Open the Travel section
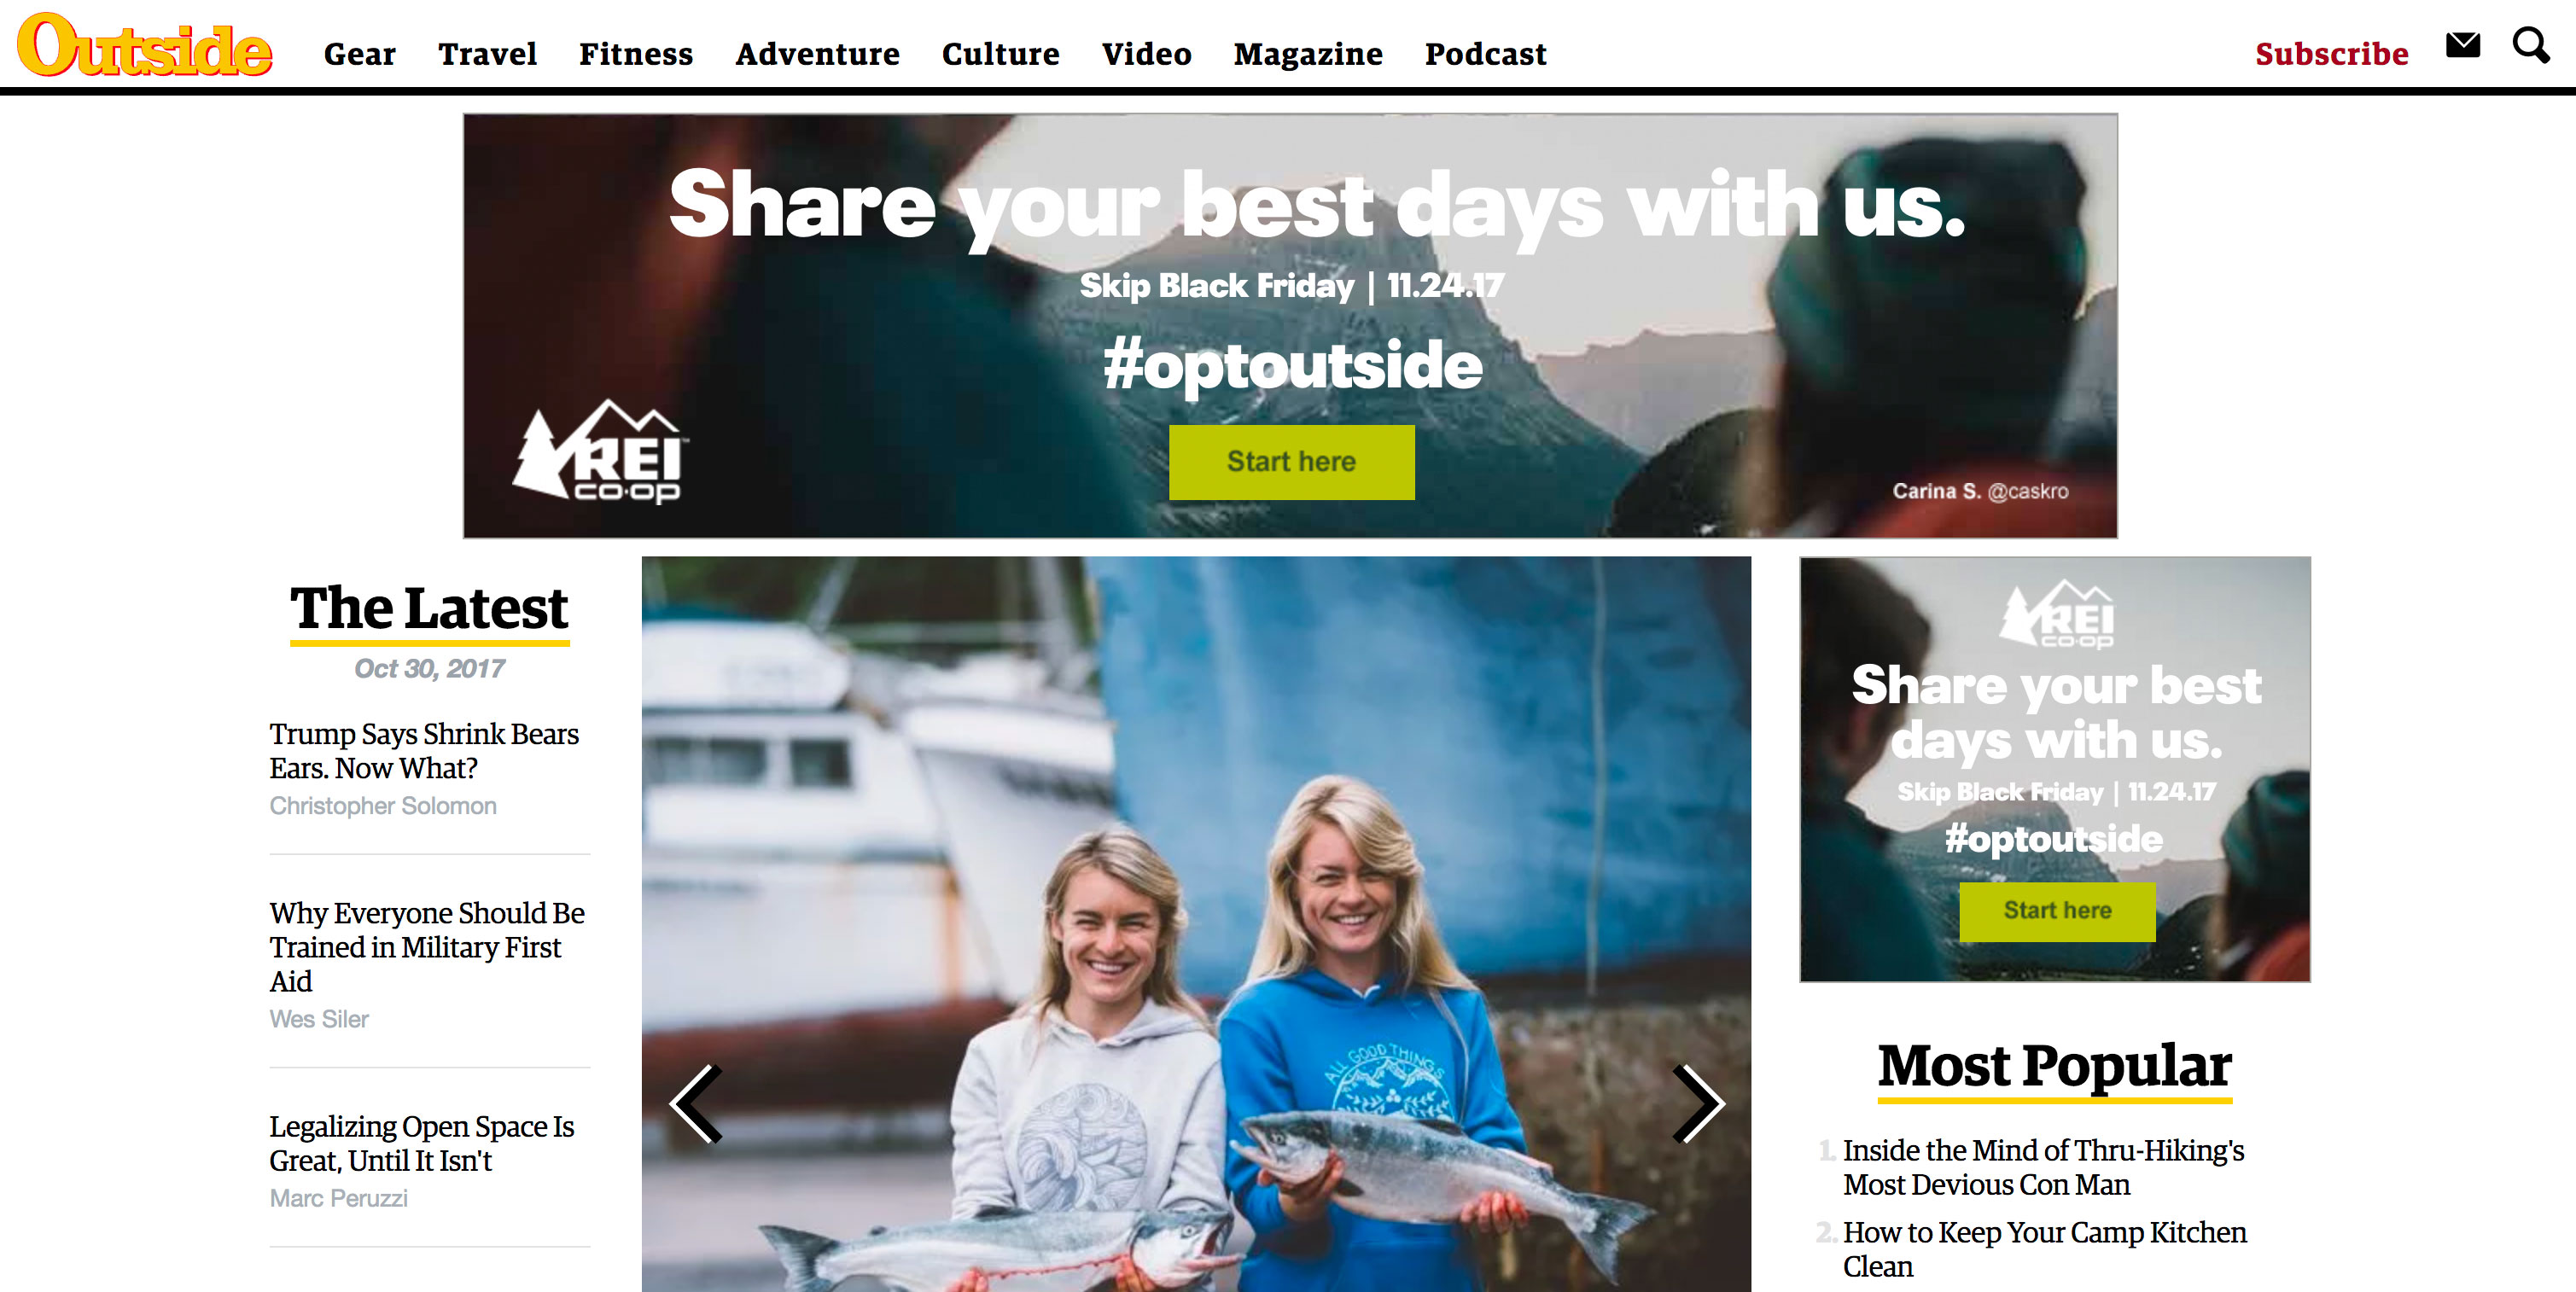The image size is (2576, 1292). [488, 54]
